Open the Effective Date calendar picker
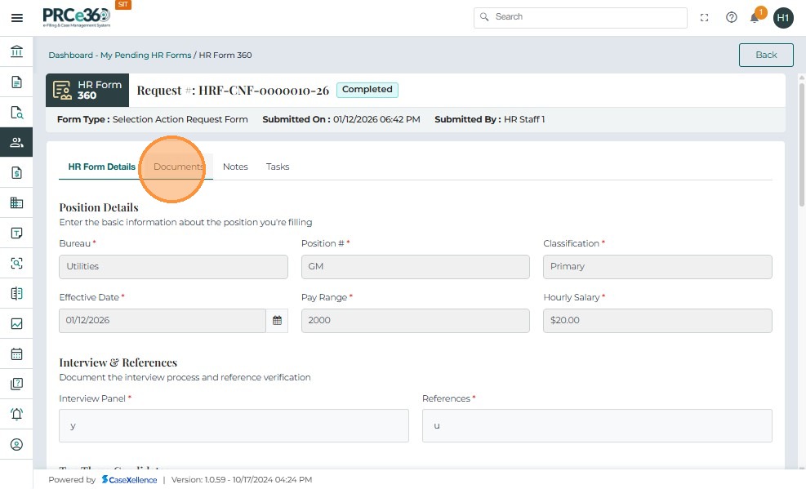This screenshot has height=489, width=806. coord(278,321)
